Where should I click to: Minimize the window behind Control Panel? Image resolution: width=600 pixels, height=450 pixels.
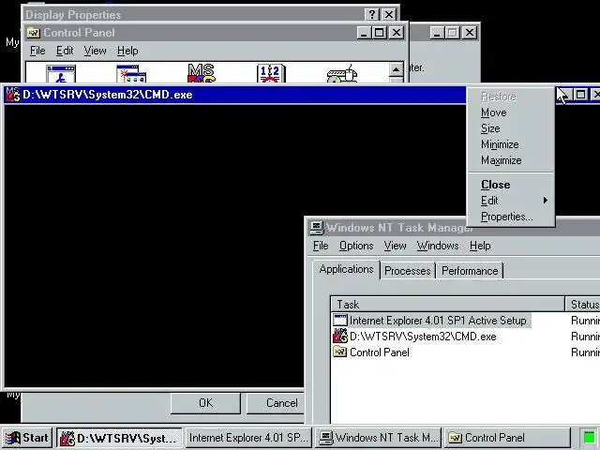[x=437, y=33]
